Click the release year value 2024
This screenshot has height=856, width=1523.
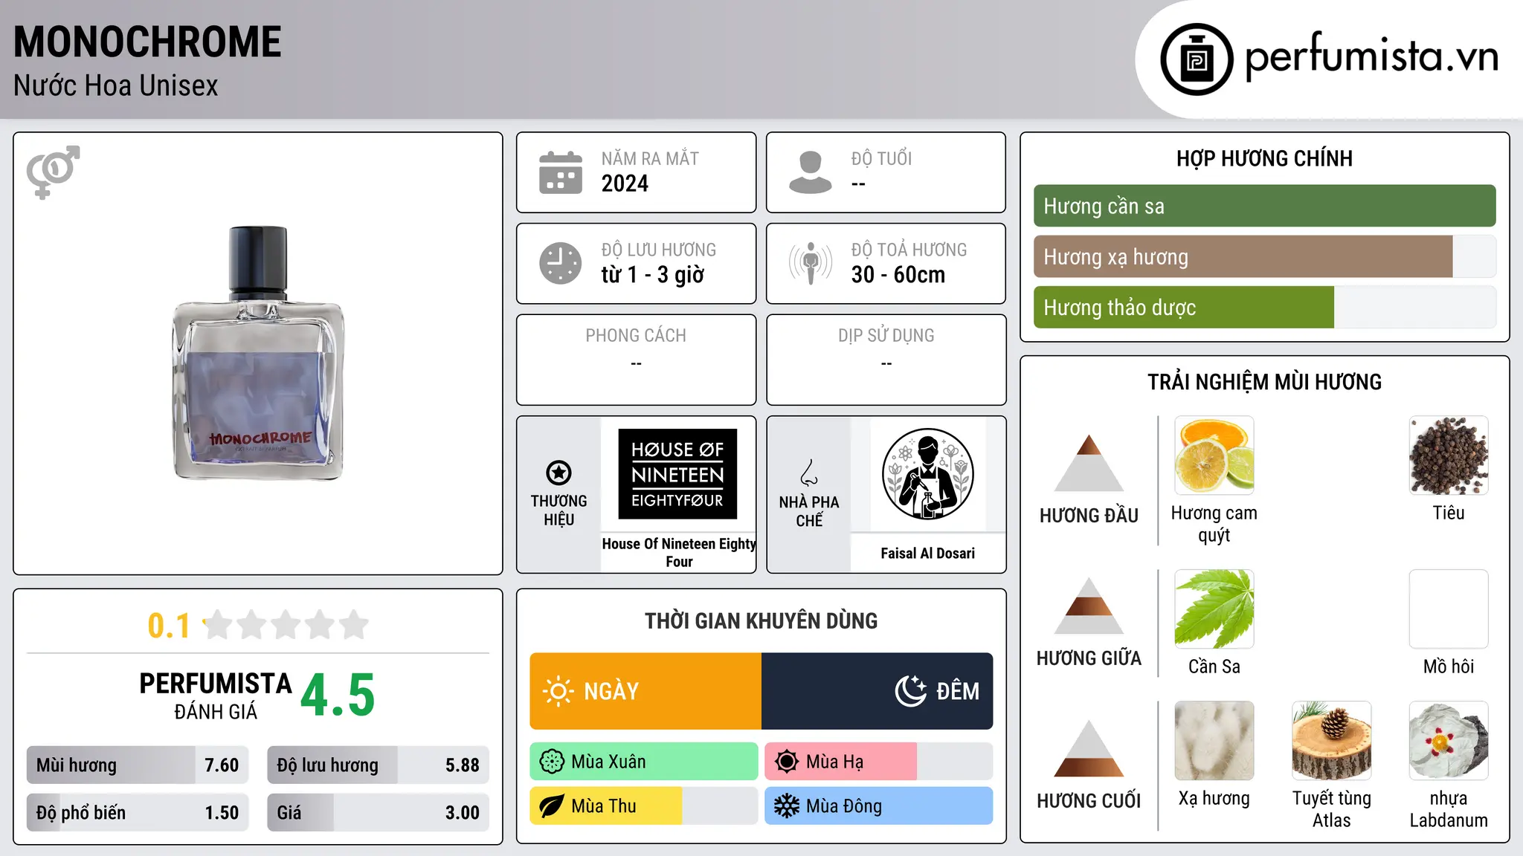click(625, 184)
